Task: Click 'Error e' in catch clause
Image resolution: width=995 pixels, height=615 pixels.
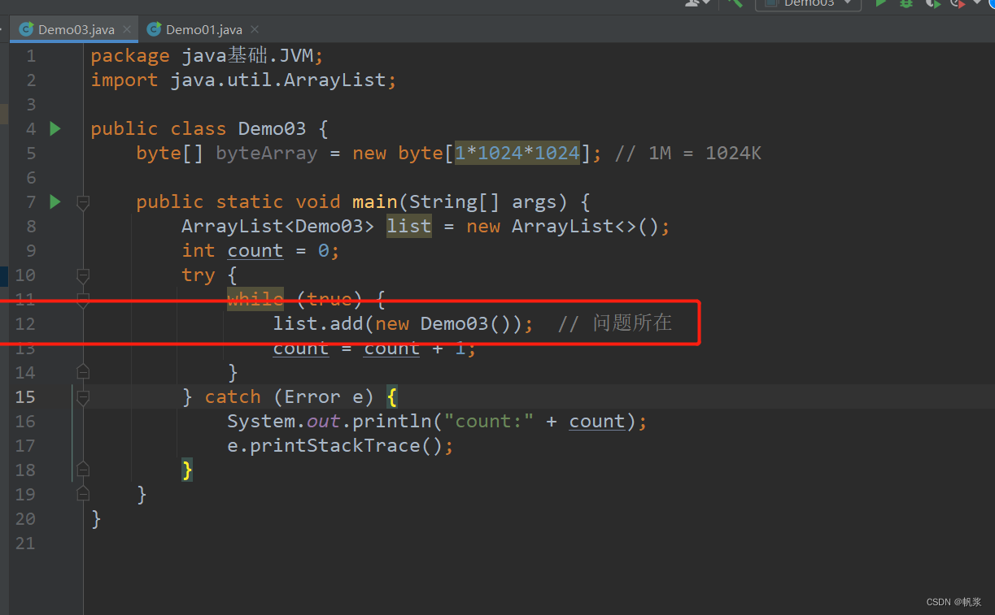Action: pos(323,396)
